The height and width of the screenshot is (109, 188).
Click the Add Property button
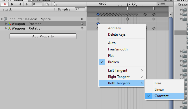[43, 36]
